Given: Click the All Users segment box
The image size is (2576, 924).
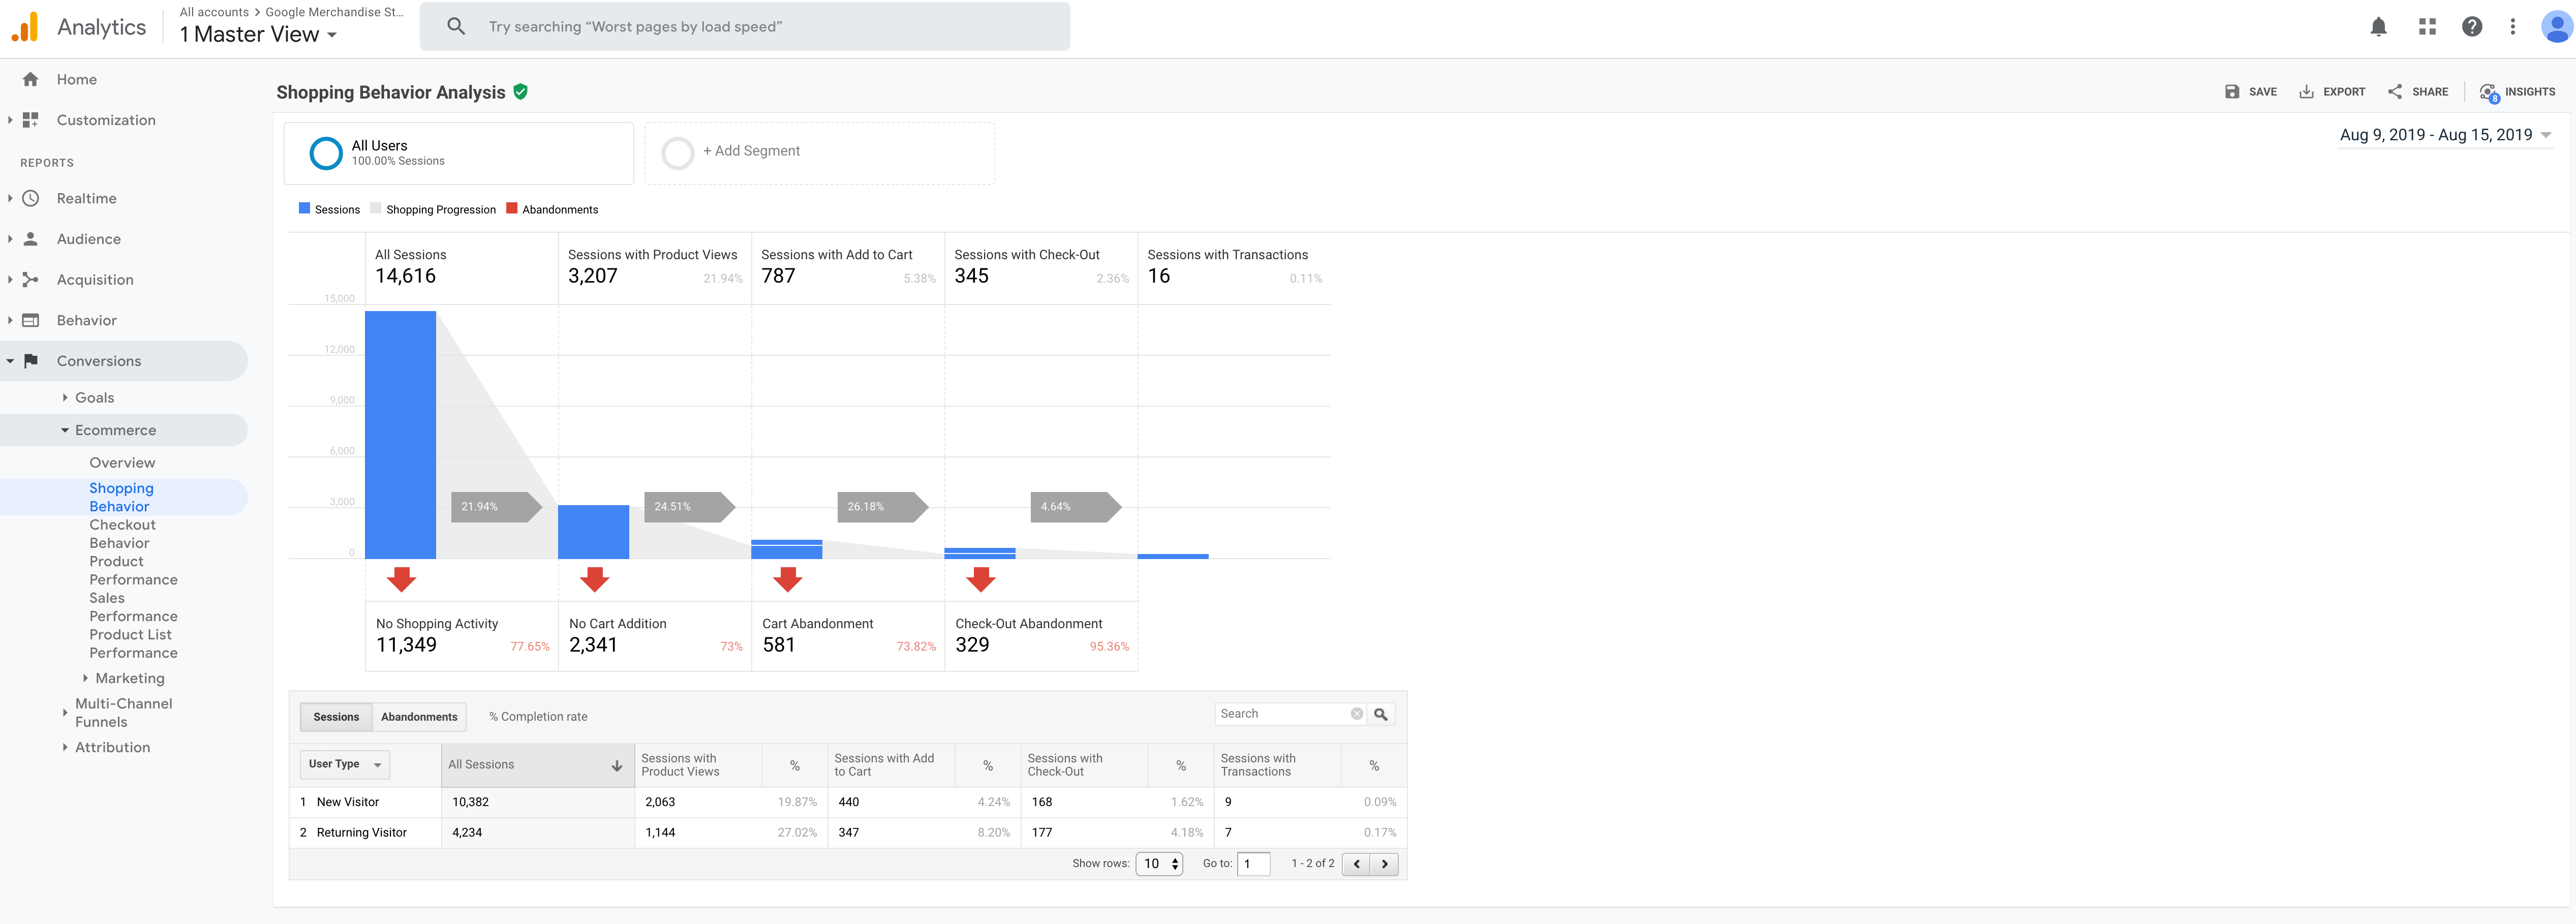Looking at the screenshot, I should pos(459,153).
